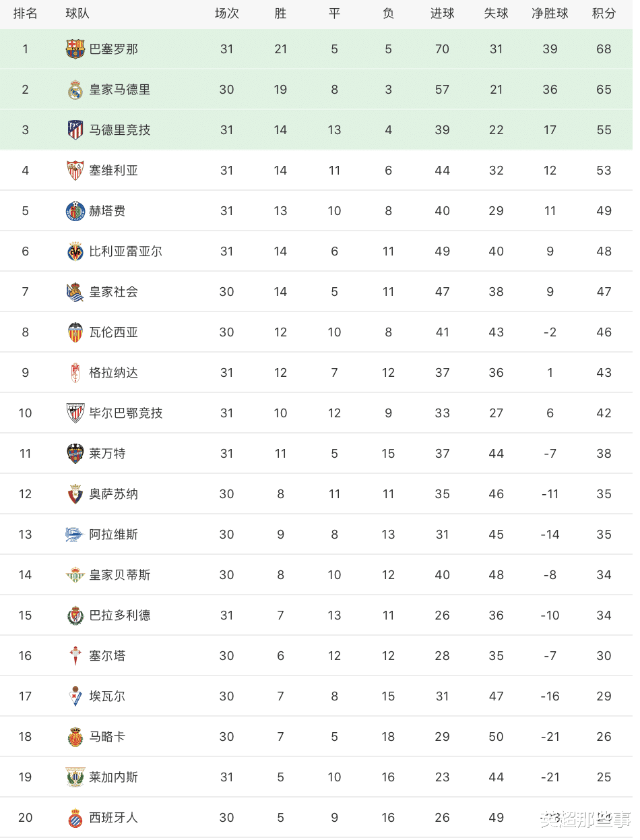
Task: Select the Athletic Bilbao crest icon
Action: coord(75,413)
